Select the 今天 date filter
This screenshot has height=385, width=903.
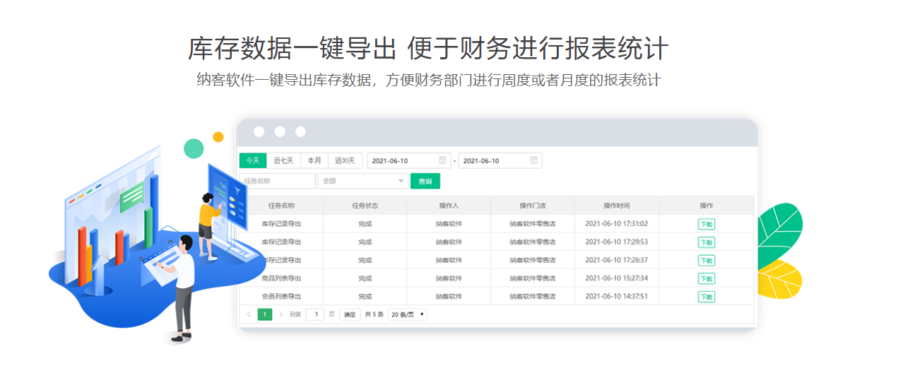(253, 160)
